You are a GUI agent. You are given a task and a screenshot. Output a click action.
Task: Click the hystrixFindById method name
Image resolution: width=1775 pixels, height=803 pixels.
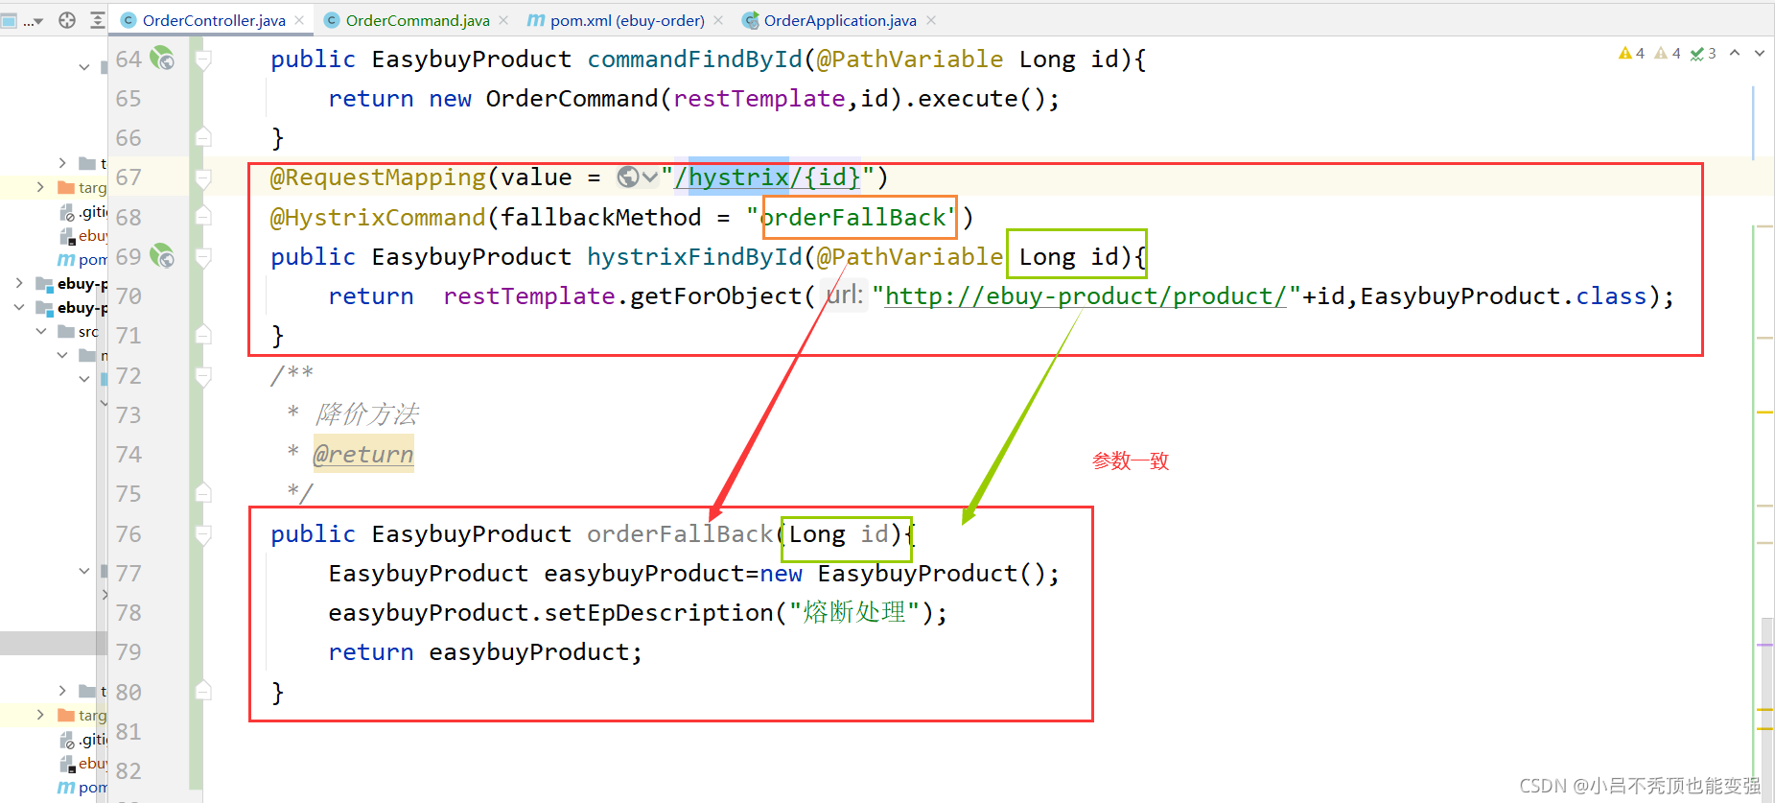(x=694, y=257)
